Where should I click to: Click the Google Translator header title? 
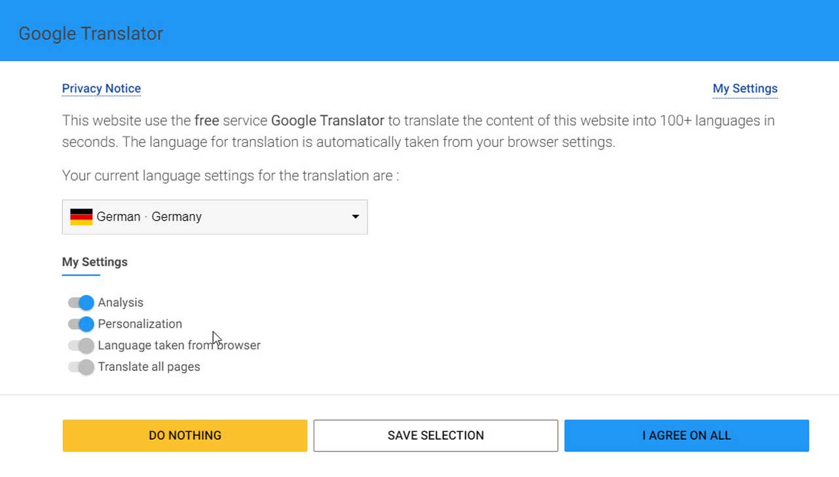[90, 33]
